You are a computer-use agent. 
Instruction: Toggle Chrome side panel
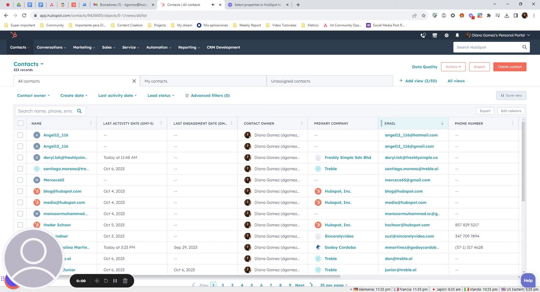click(516, 15)
